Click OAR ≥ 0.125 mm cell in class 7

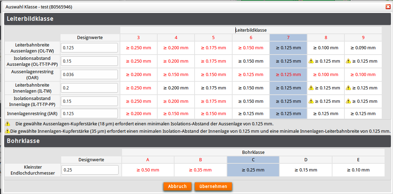coord(288,75)
